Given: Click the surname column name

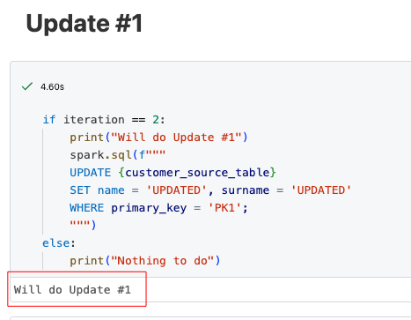Looking at the screenshot, I should [246, 190].
